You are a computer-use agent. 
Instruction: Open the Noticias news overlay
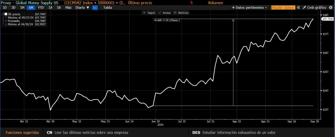point(181,13)
